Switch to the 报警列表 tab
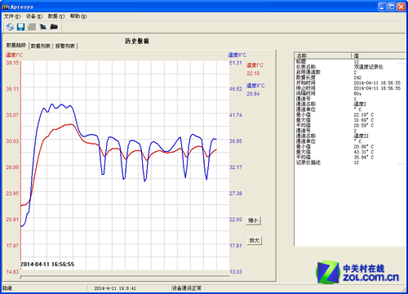 pos(65,46)
